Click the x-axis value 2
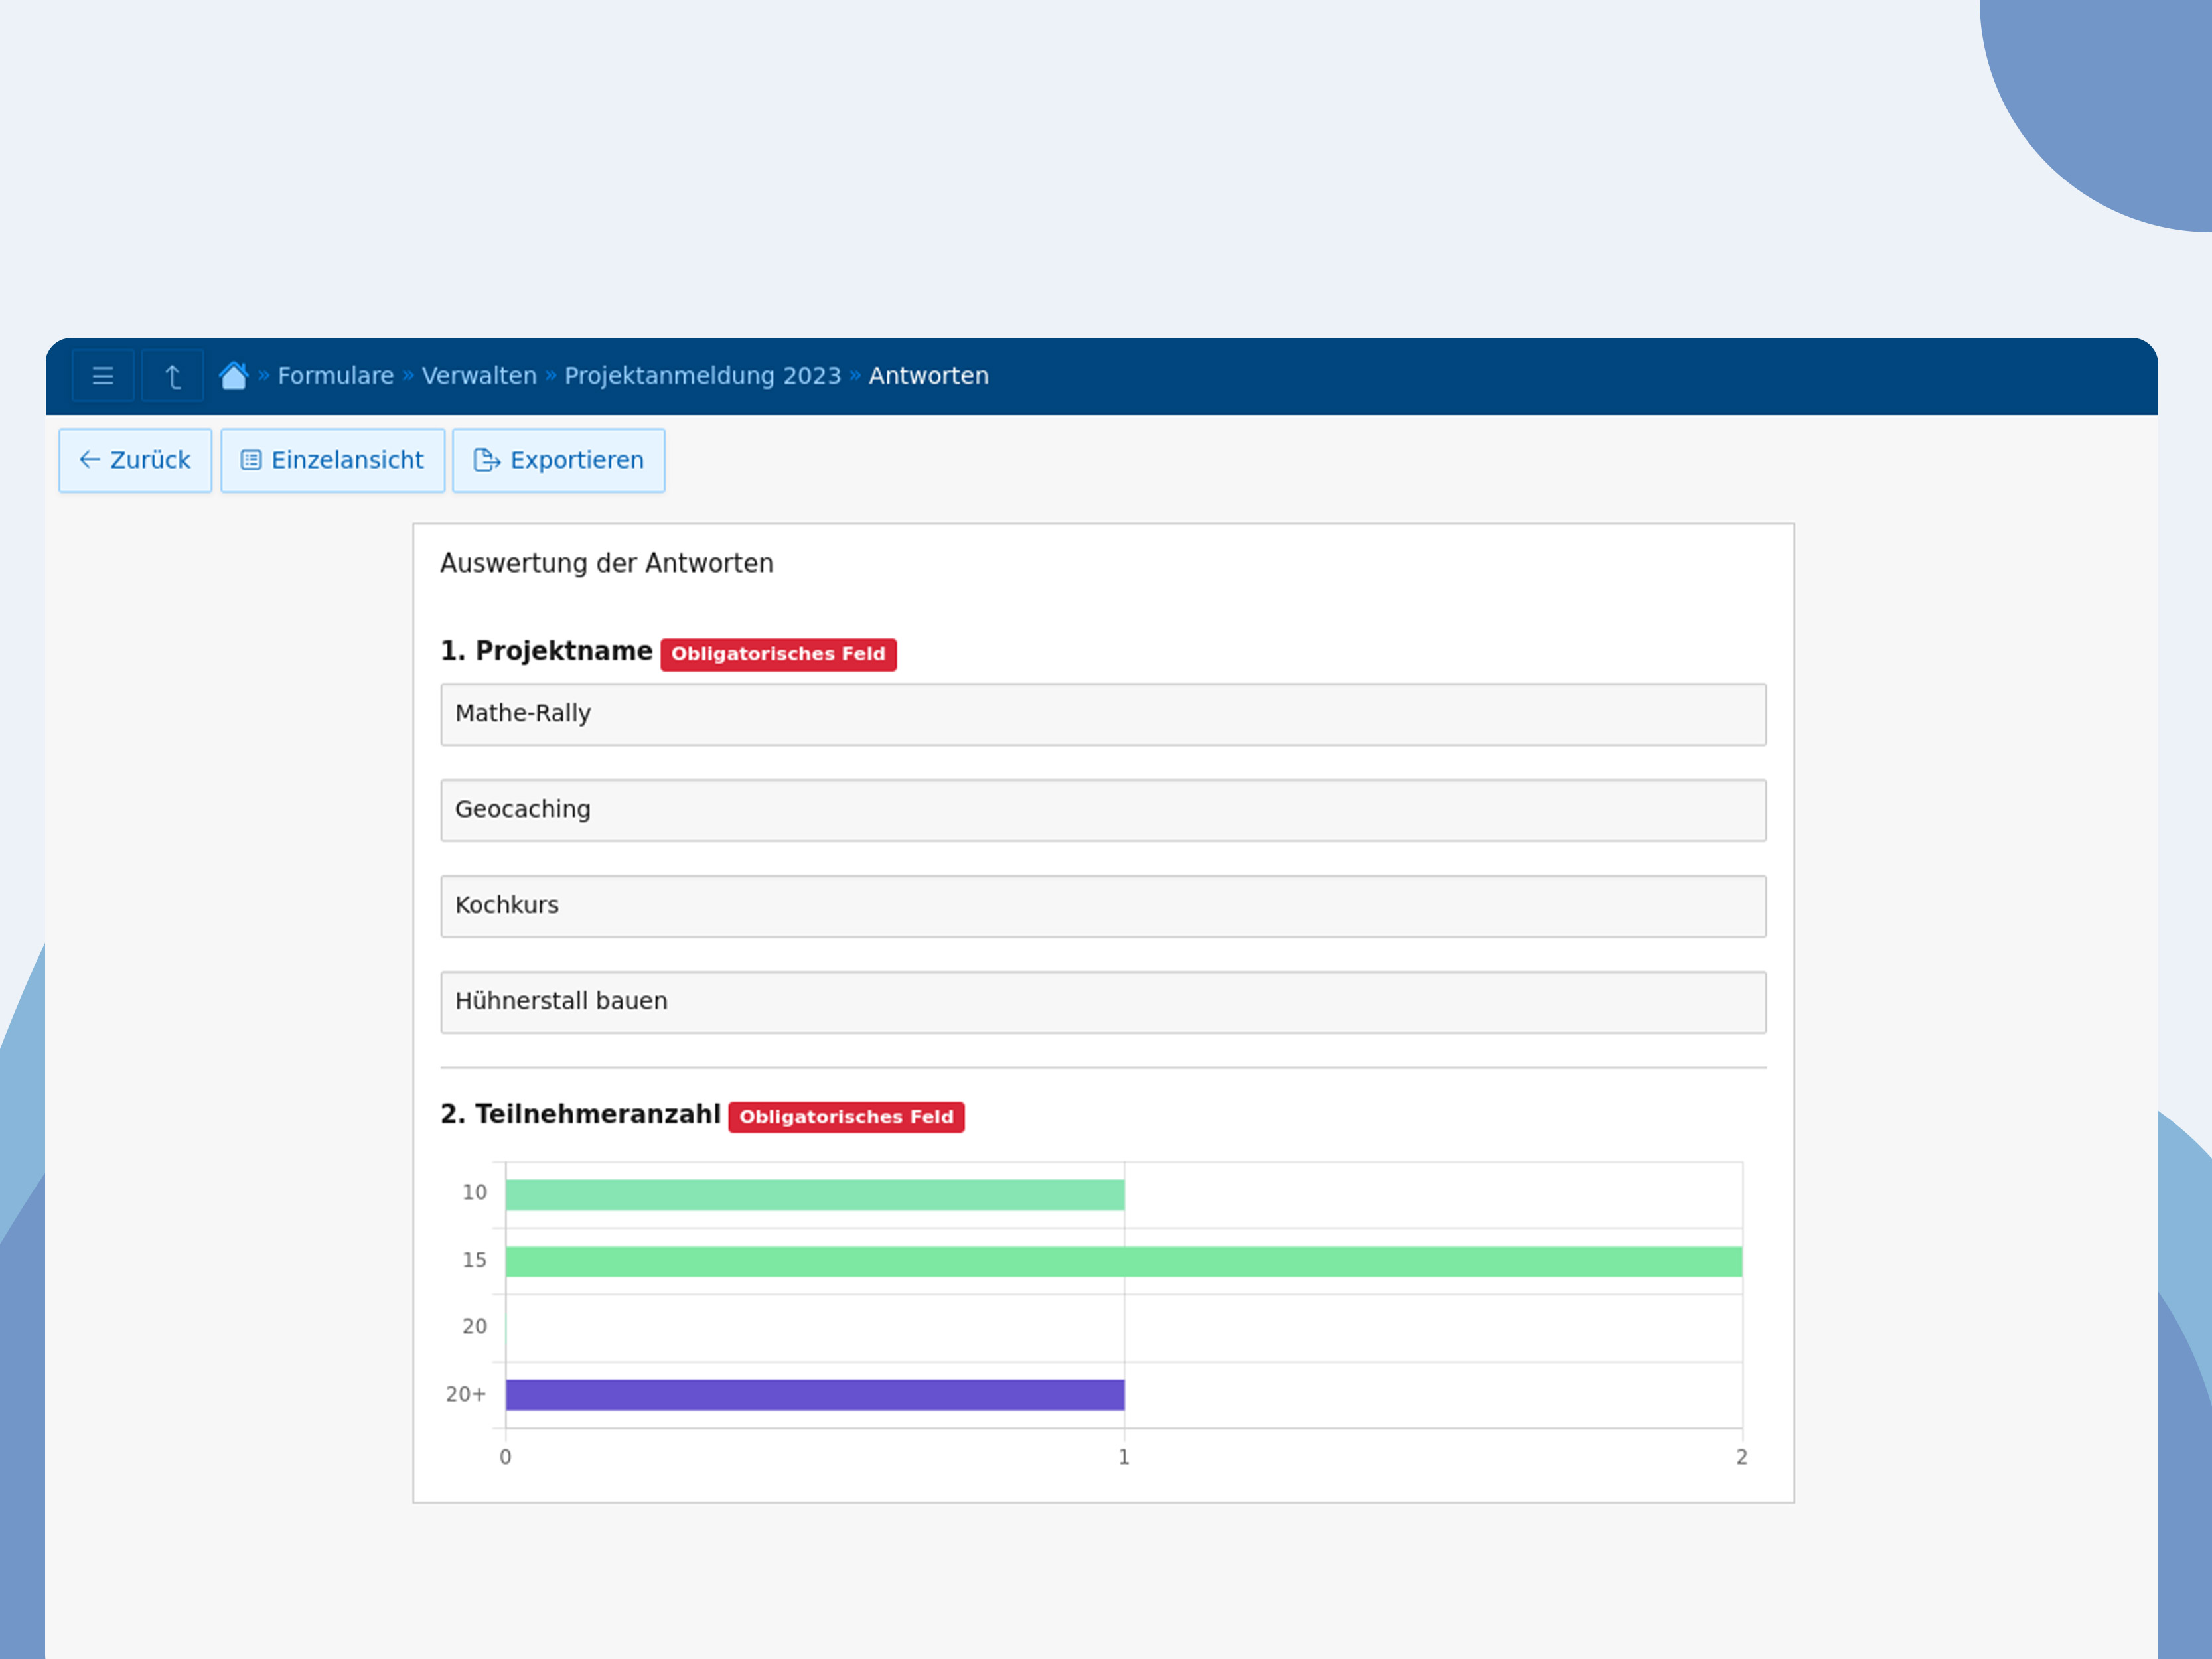The width and height of the screenshot is (2212, 1659). pos(1742,1457)
